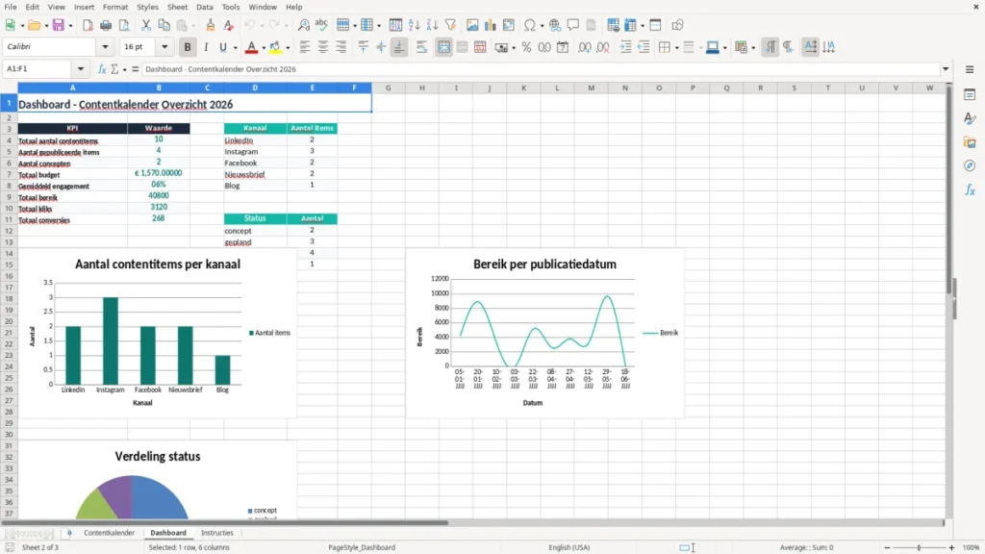Format as percent

click(x=526, y=47)
